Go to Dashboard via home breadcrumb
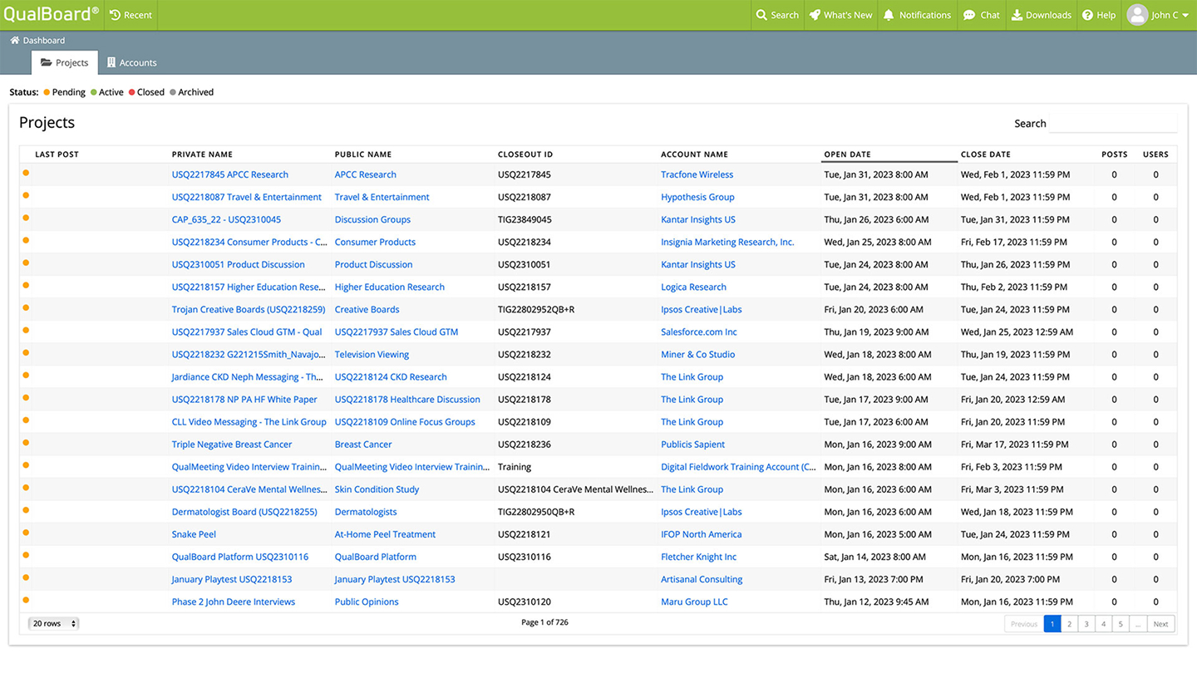The image size is (1197, 673). point(37,40)
